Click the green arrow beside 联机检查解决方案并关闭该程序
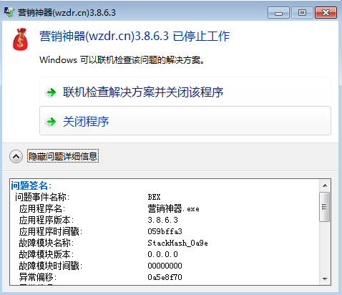342x295 pixels. click(x=51, y=92)
